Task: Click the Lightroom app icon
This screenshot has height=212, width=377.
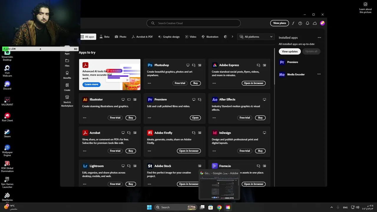Action: 85,166
